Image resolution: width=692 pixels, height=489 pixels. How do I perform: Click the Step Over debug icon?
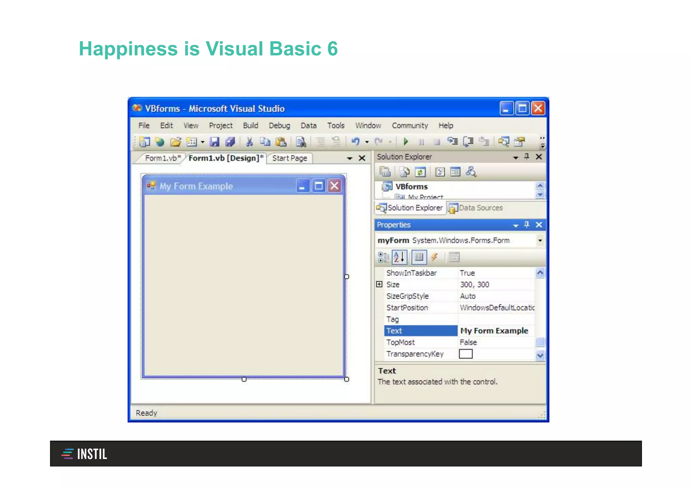point(468,142)
